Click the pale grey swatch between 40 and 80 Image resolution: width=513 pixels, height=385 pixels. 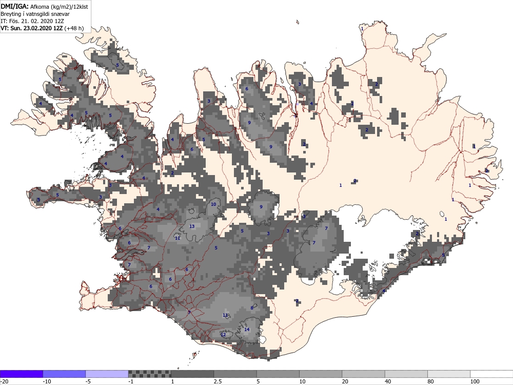tap(406, 374)
